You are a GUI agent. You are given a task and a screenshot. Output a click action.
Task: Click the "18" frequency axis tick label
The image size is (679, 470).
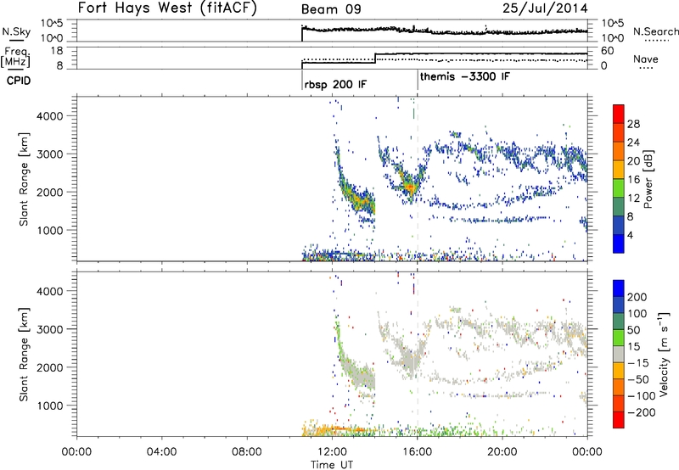pyautogui.click(x=57, y=51)
